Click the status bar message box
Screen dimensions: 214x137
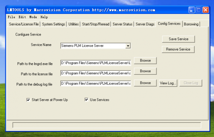tap(107, 125)
